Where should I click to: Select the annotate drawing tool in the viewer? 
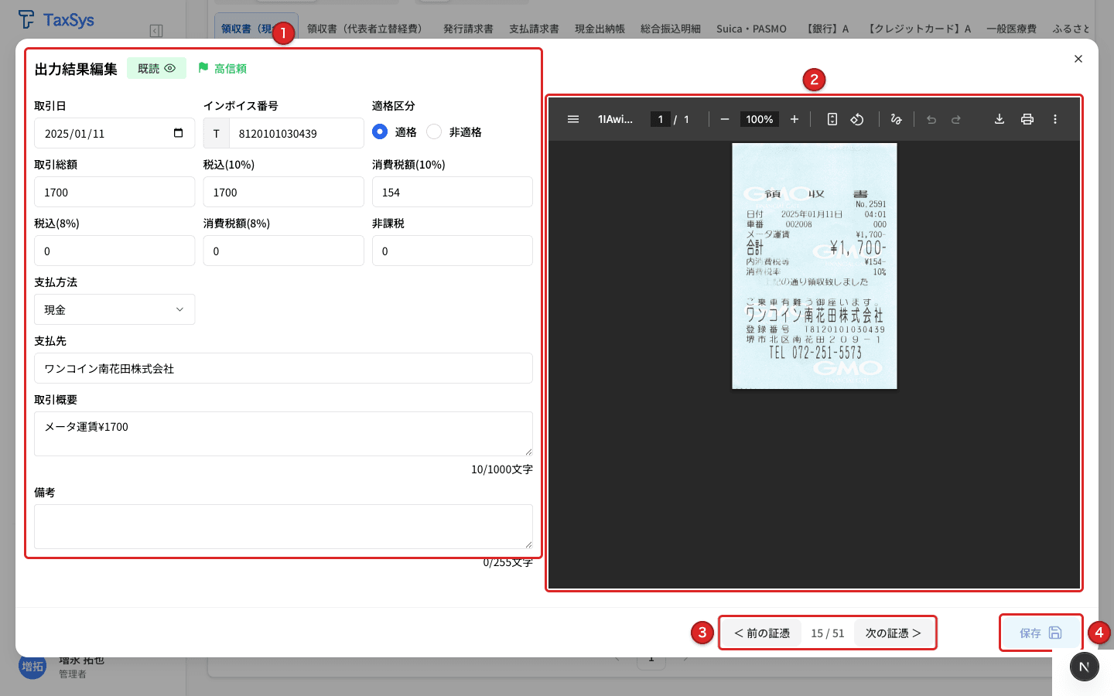(x=896, y=119)
